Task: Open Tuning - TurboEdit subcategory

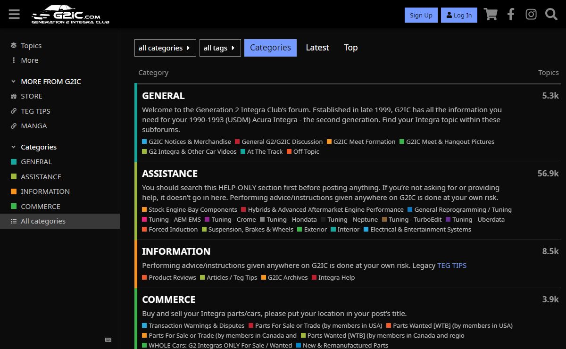Action: 412,219
